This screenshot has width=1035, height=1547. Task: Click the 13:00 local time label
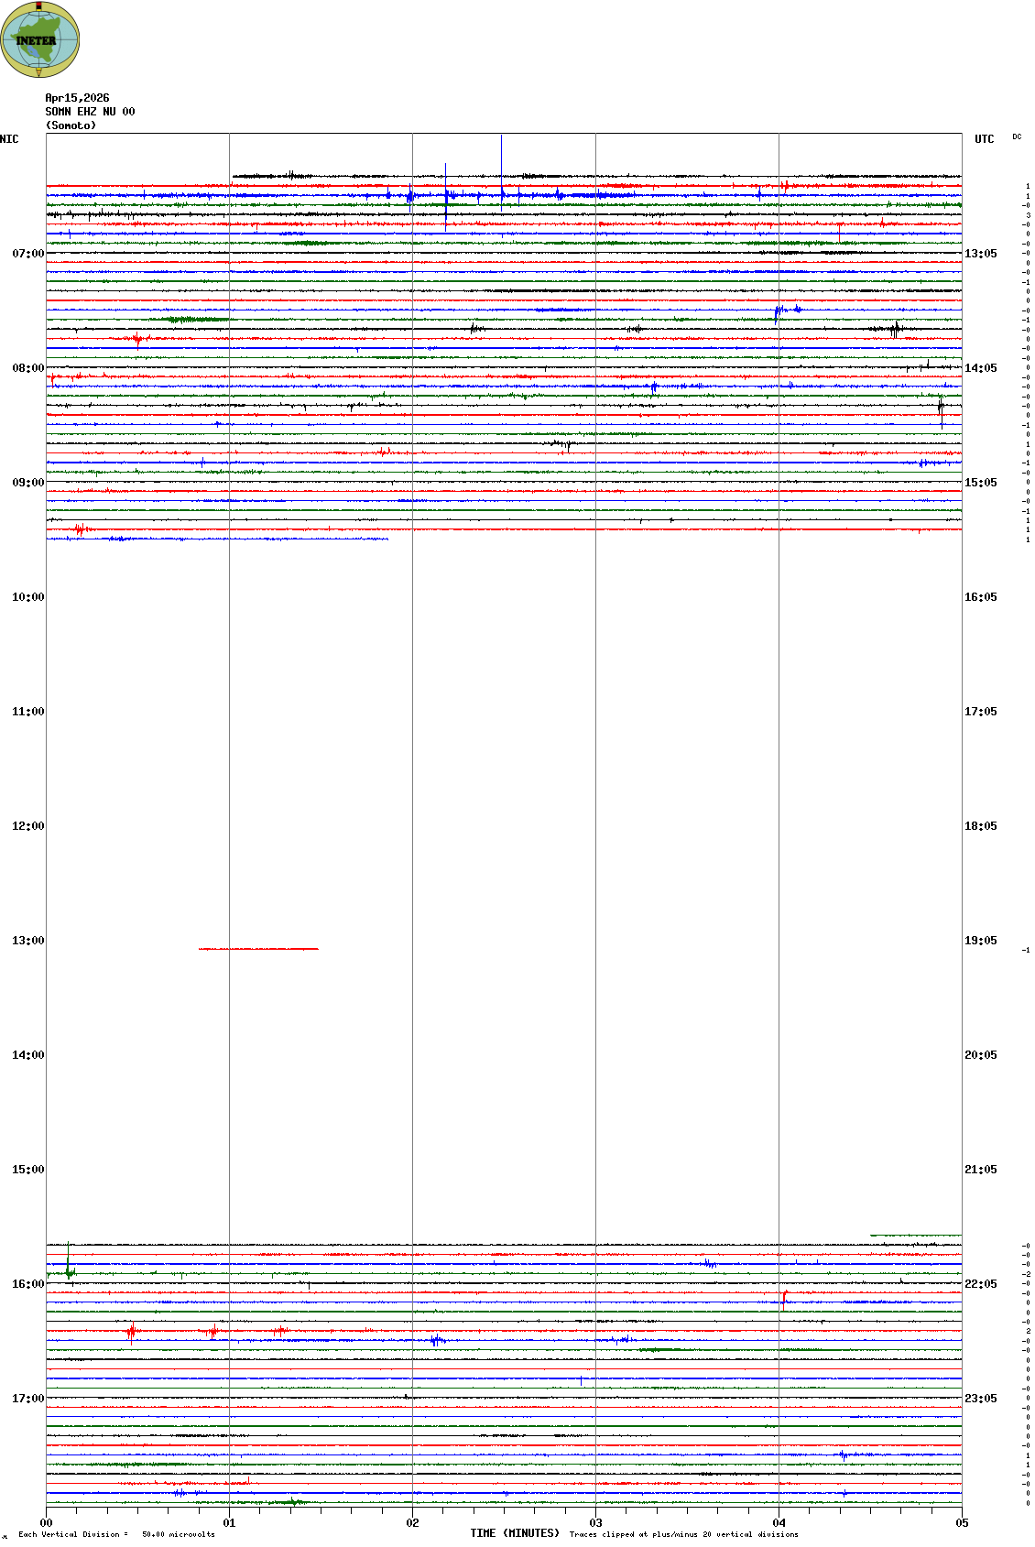pos(27,941)
